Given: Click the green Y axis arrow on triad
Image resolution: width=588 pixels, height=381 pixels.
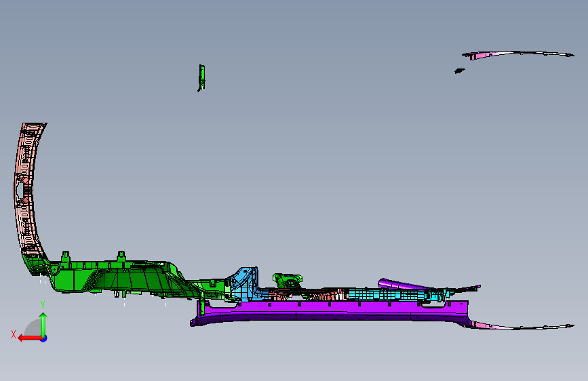Looking at the screenshot, I should pos(43,324).
